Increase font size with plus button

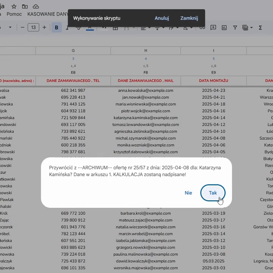click(x=44, y=27)
